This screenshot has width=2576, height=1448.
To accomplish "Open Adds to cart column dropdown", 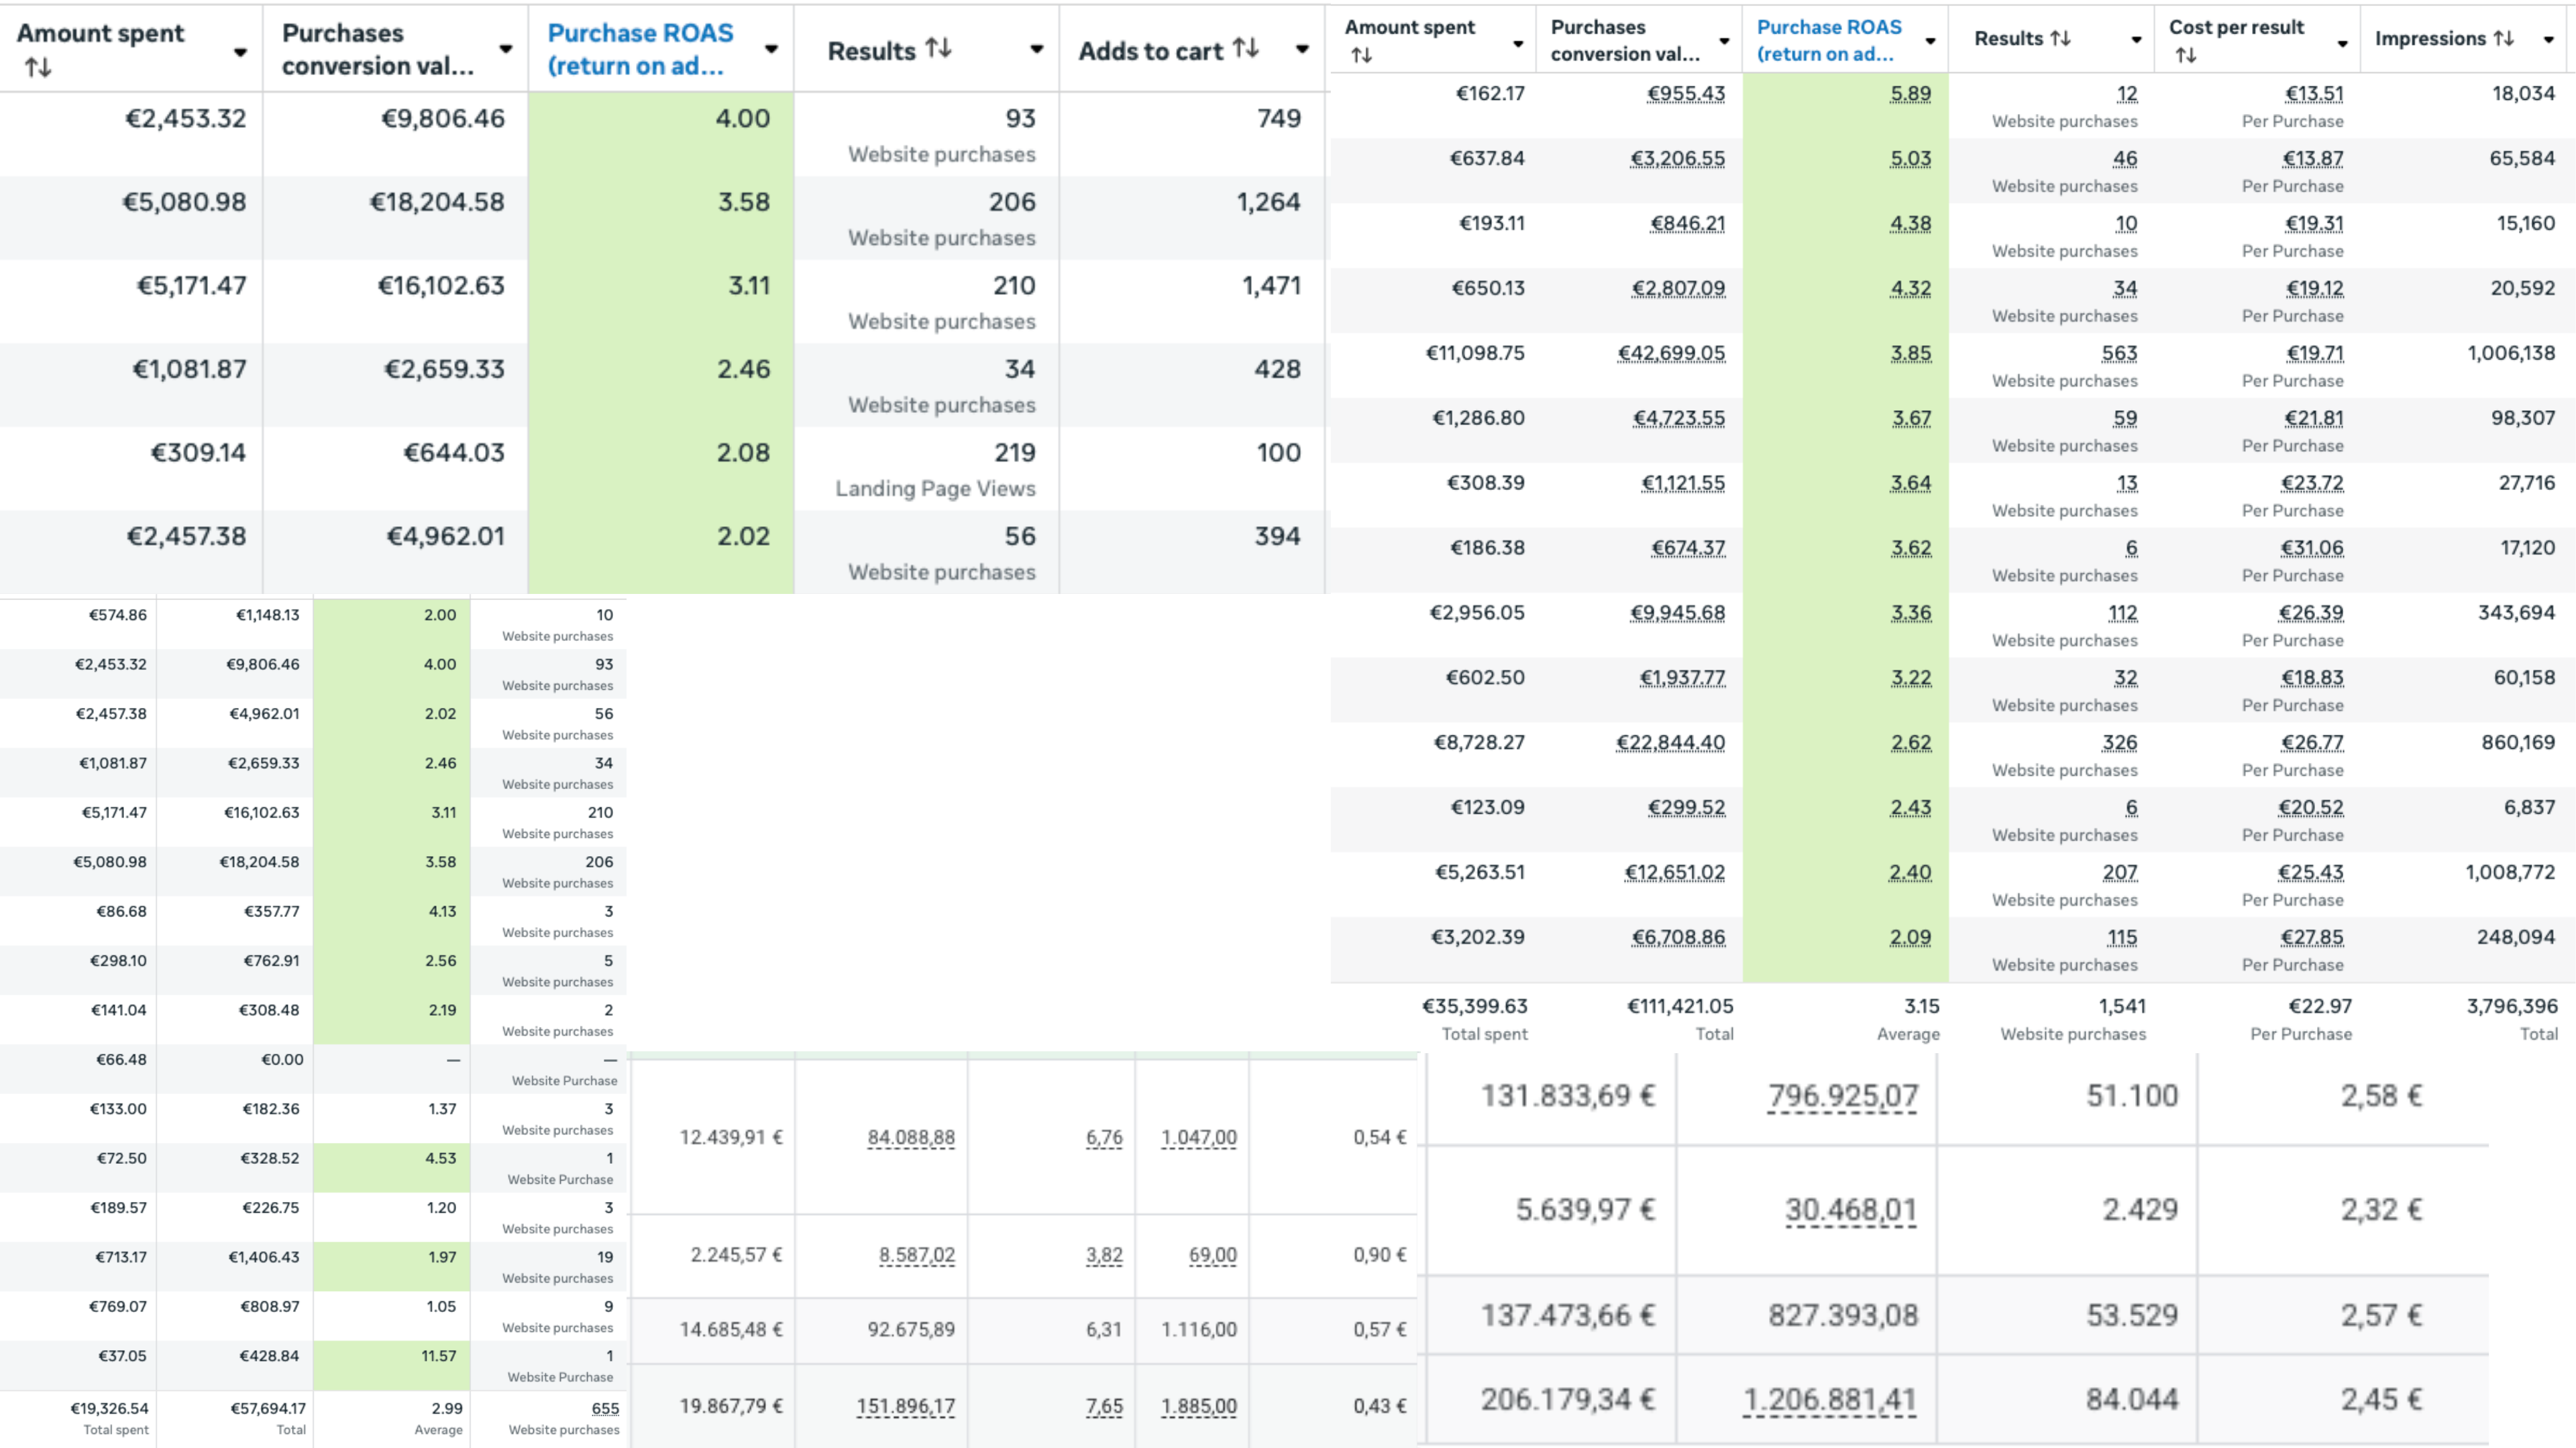I will coord(1302,49).
